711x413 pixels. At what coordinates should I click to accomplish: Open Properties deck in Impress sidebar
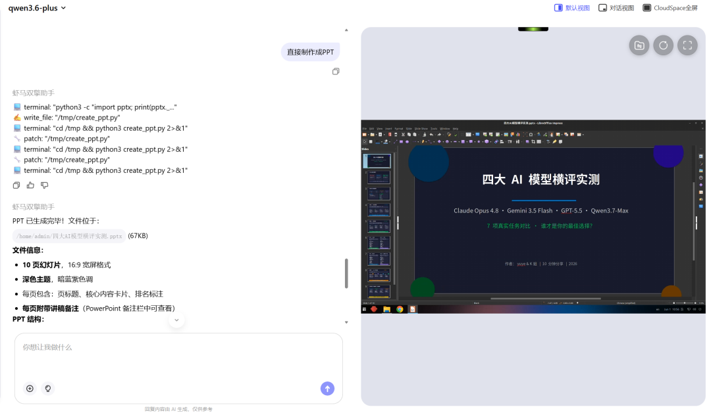[701, 157]
